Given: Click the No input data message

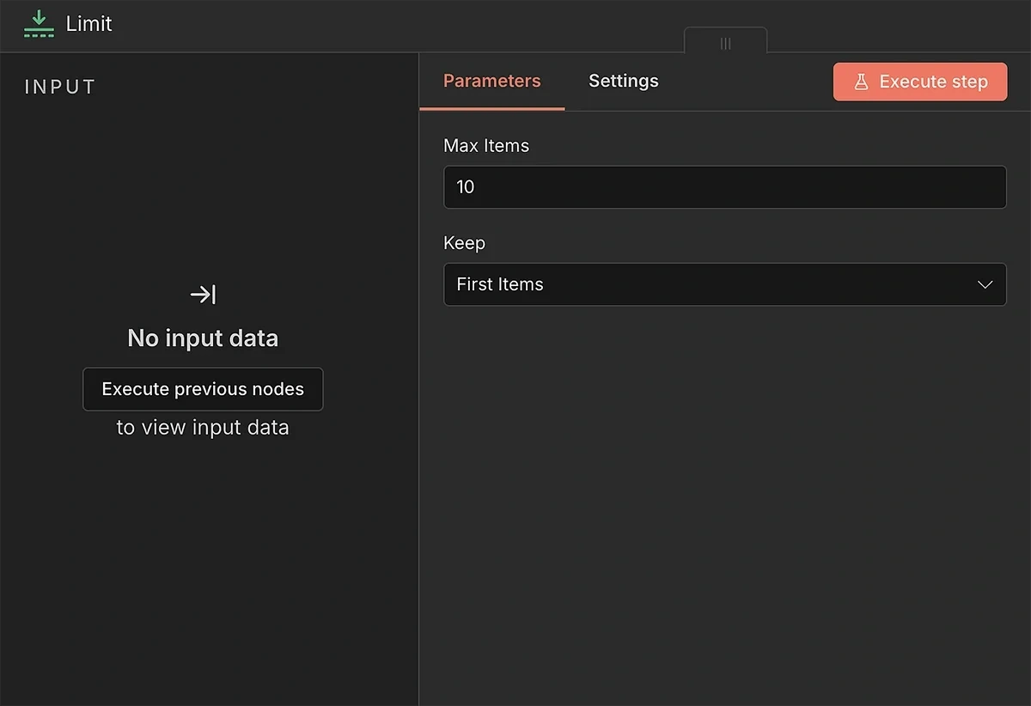Looking at the screenshot, I should point(203,338).
